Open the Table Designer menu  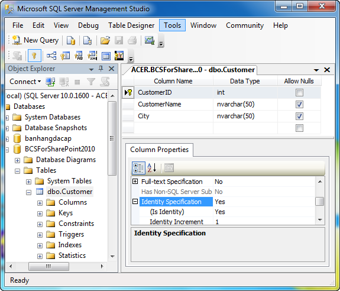[131, 25]
